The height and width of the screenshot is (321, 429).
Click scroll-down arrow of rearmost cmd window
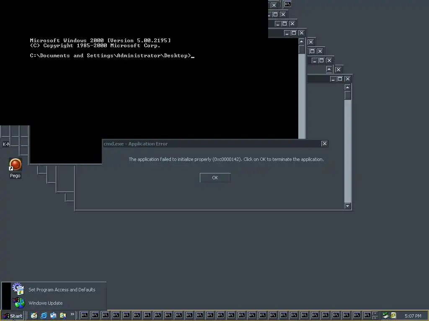pos(347,206)
